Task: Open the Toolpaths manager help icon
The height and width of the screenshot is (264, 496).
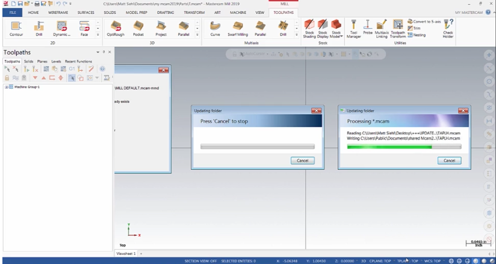Action: [102, 69]
